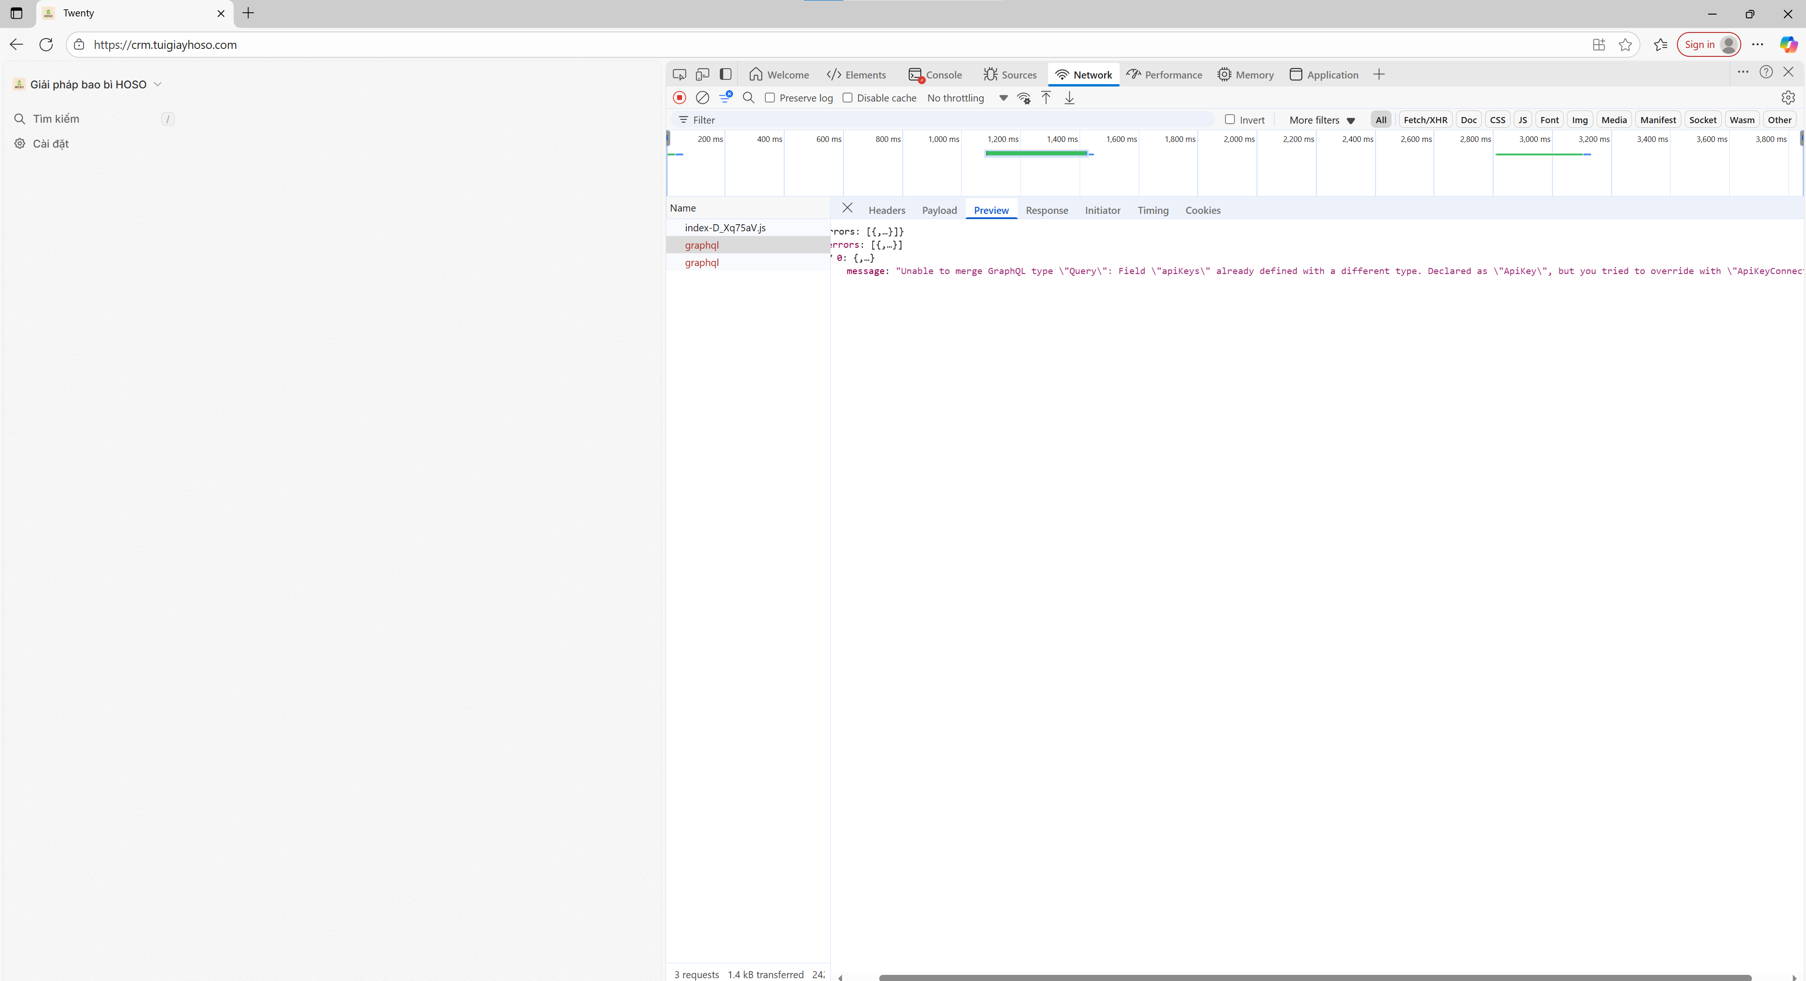Switch to the Elements tab
Viewport: 1806px width, 981px height.
pos(856,74)
